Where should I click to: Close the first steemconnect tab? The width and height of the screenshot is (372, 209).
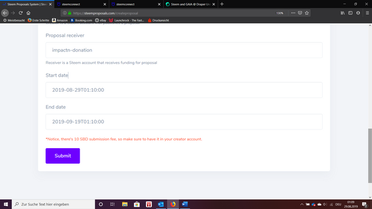tap(105, 4)
